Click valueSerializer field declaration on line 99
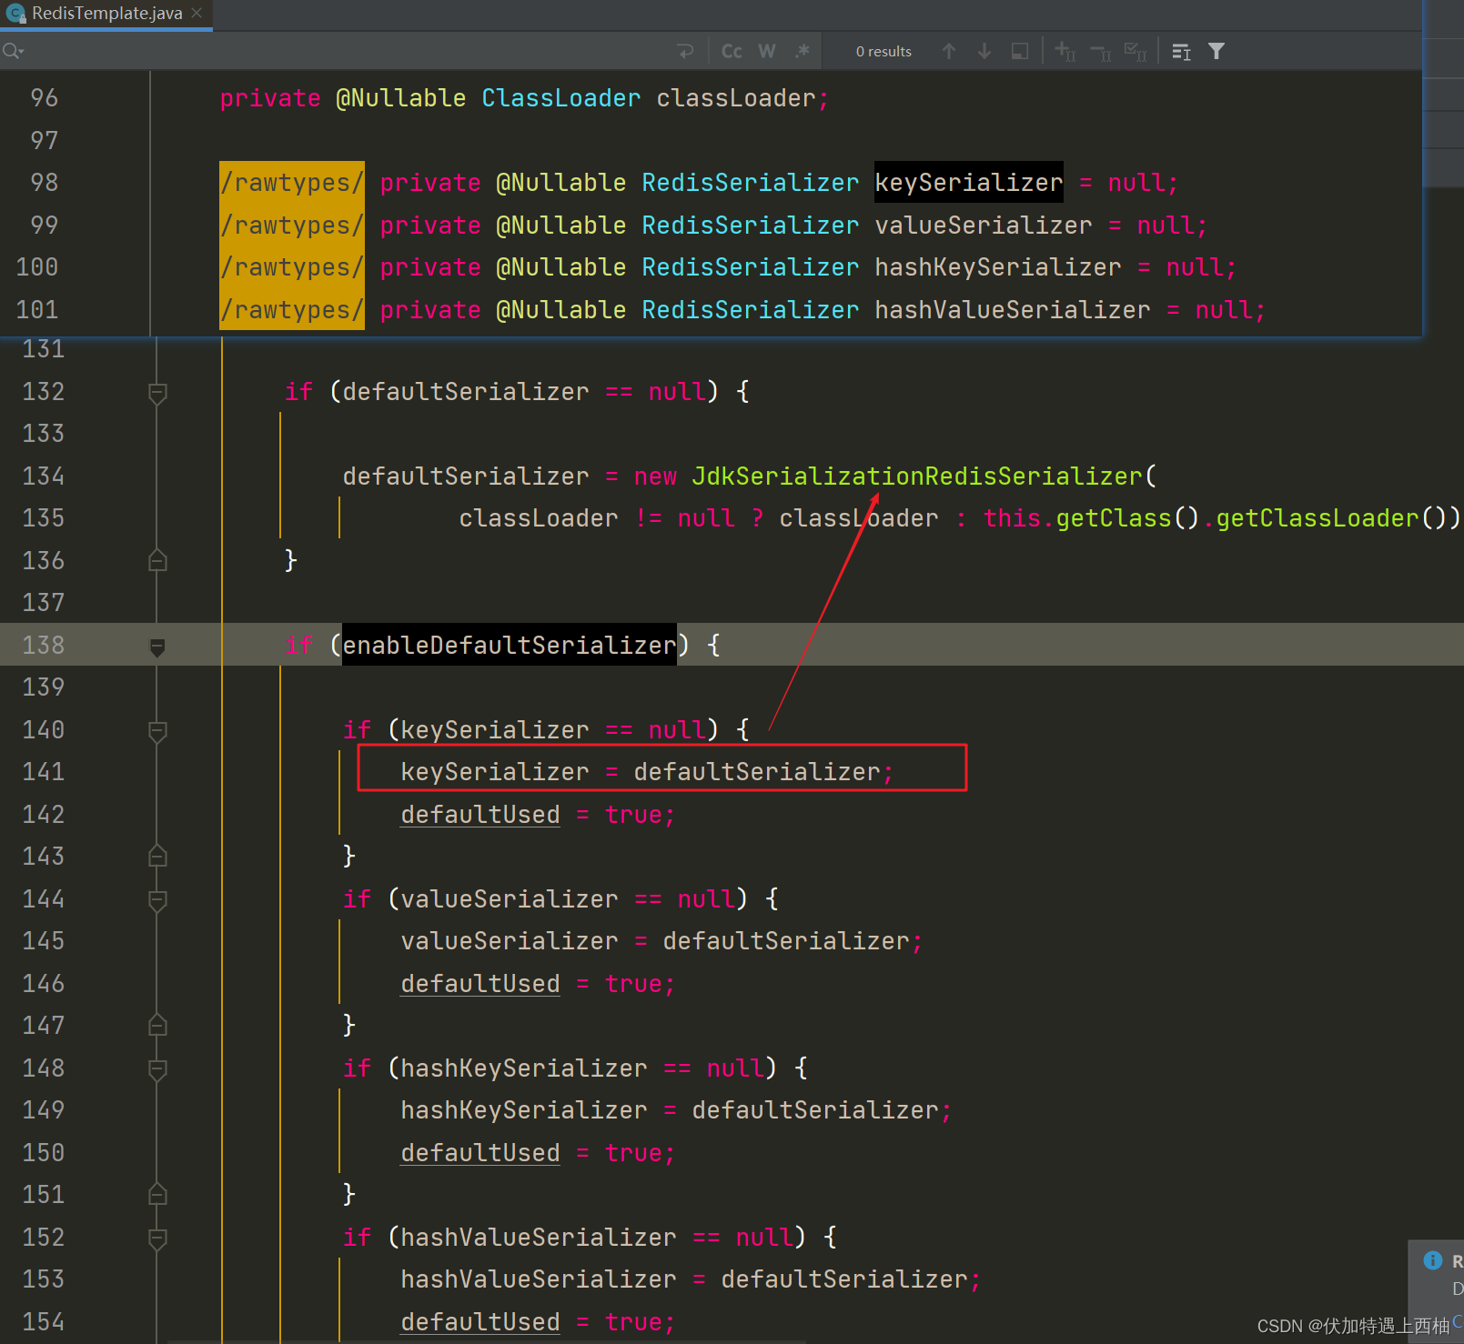 983,225
